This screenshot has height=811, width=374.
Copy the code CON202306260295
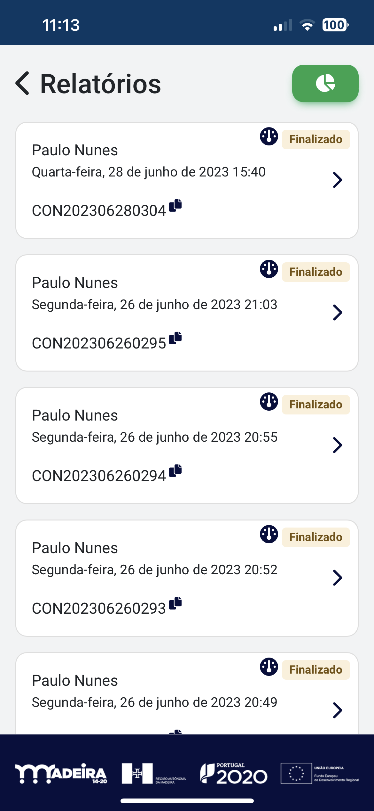point(175,338)
